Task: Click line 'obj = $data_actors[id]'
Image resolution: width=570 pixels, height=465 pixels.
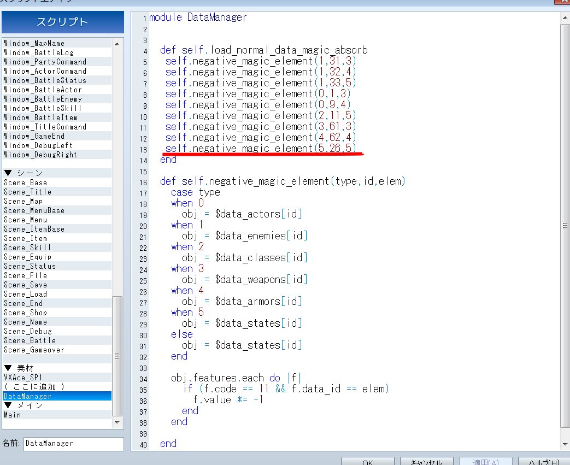Action: pyautogui.click(x=242, y=214)
